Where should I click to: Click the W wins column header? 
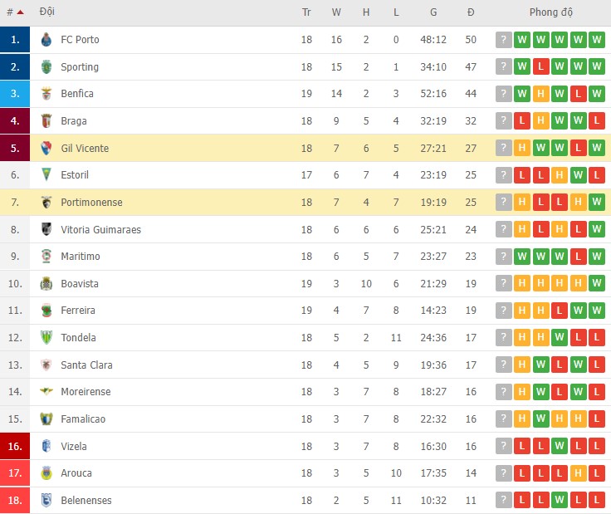pos(336,12)
